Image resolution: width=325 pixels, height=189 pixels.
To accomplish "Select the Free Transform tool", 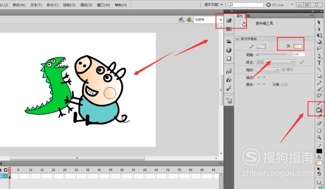I will 319,36.
